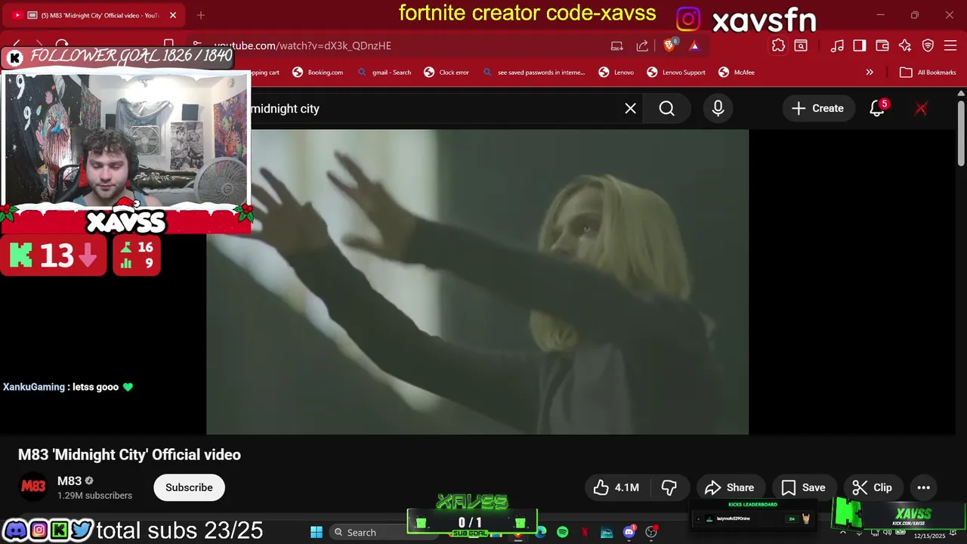Viewport: 967px width, 544px height.
Task: Click the search-window icon beside the Extensions puzzle
Action: [x=801, y=45]
